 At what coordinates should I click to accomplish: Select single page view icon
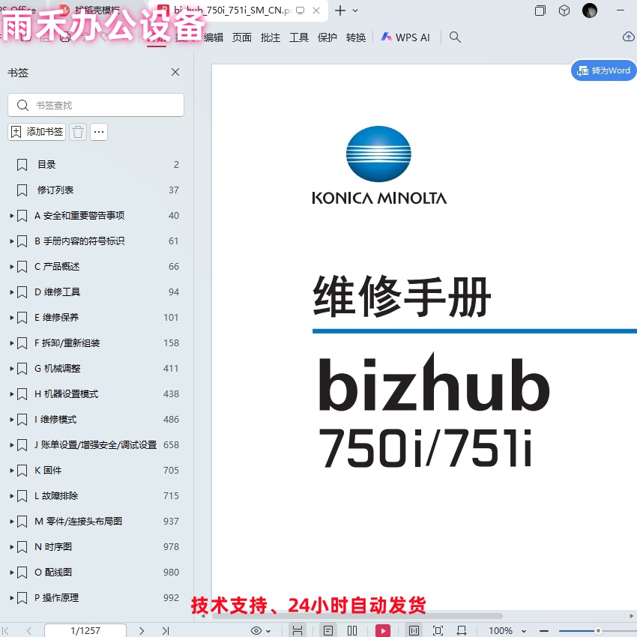click(327, 630)
